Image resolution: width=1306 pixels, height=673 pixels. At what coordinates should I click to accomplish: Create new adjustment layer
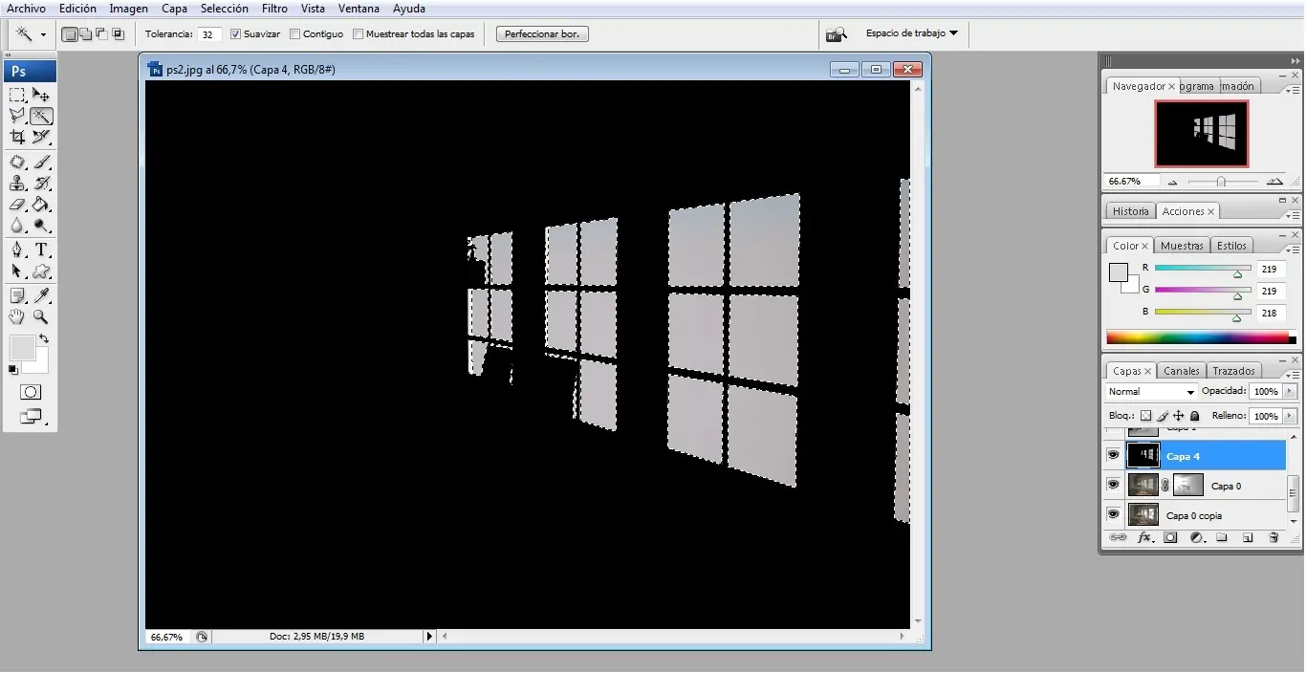tap(1196, 538)
